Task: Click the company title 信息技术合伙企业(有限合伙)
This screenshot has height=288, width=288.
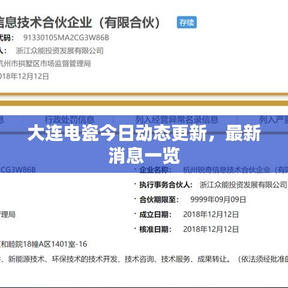Action: click(x=80, y=22)
